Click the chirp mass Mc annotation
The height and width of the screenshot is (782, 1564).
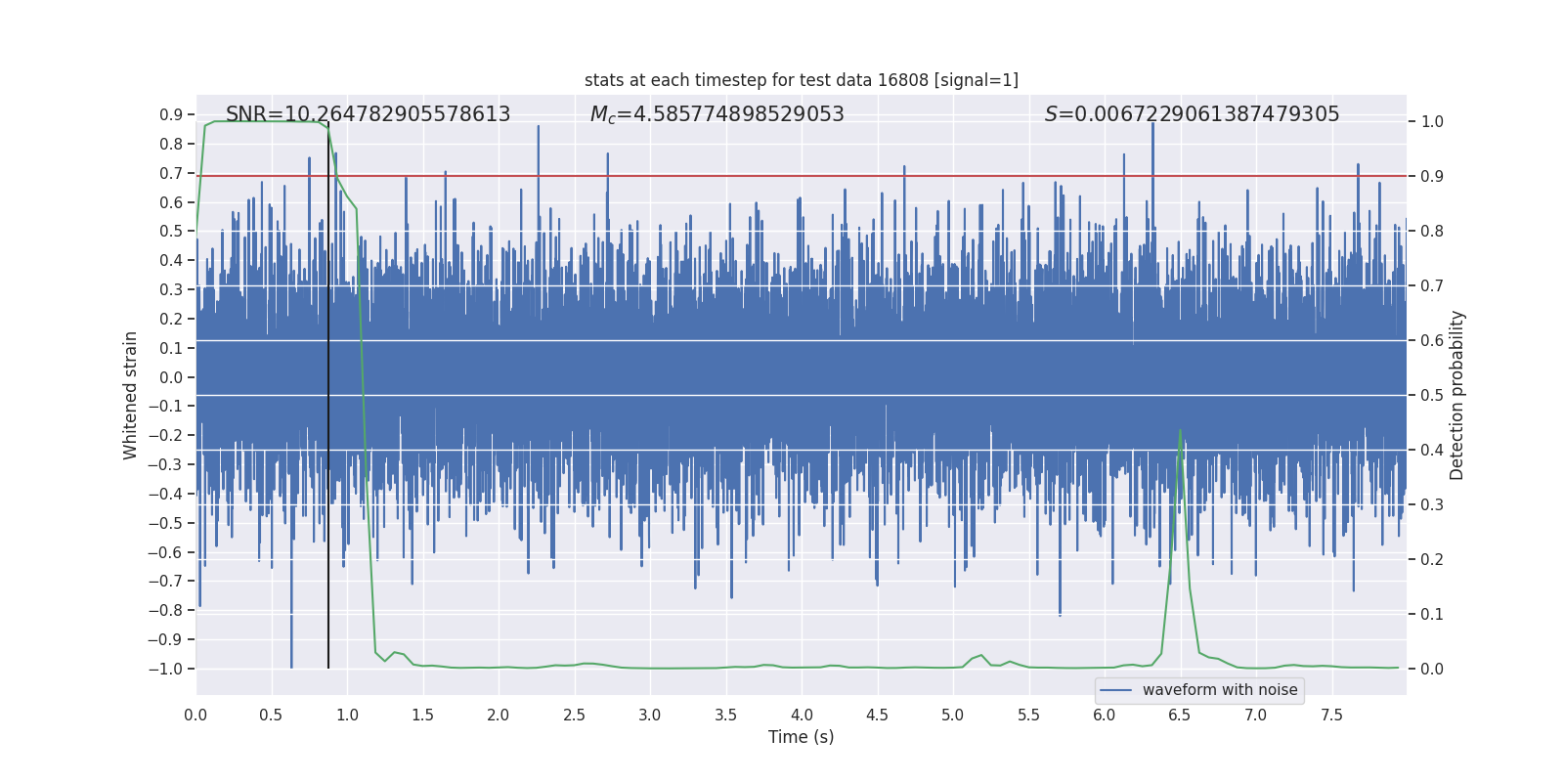717,114
